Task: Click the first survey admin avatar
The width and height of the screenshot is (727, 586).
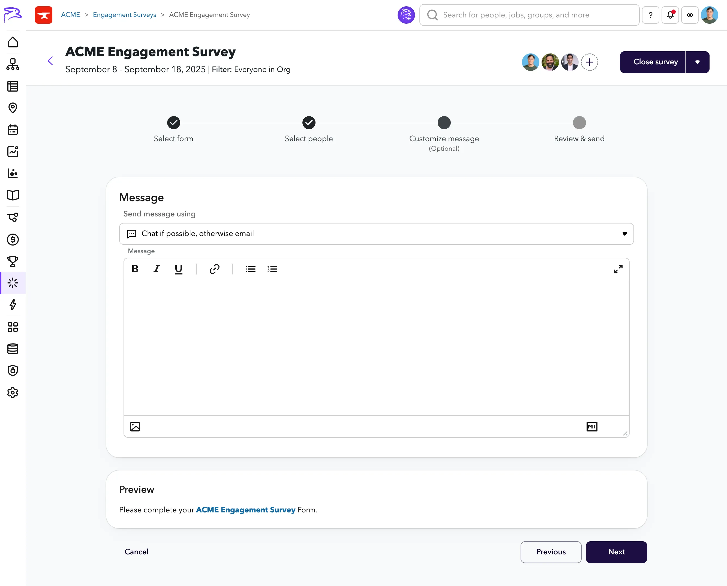Action: 530,62
